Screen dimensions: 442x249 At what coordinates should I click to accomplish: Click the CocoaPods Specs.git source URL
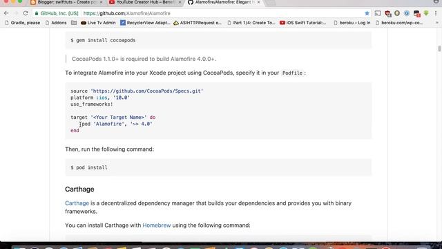(147, 91)
